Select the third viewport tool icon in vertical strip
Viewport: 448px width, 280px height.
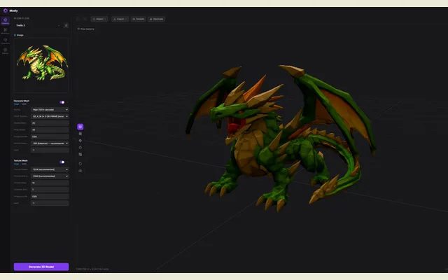(x=80, y=141)
